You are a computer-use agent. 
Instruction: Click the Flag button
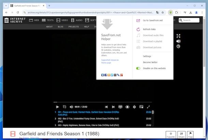pyautogui.click(x=190, y=135)
